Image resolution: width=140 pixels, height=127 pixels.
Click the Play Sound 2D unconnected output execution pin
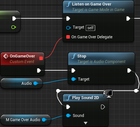click(x=103, y=107)
